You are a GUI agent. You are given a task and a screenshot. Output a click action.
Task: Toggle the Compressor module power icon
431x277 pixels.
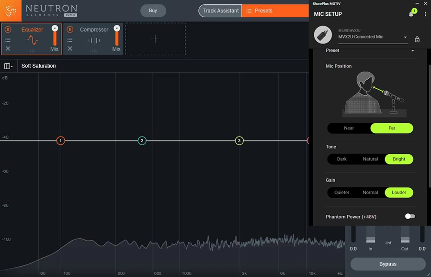tap(70, 29)
